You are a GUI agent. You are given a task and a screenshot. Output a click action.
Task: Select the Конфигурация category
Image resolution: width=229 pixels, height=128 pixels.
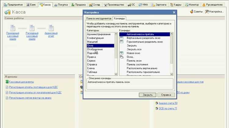point(100,38)
